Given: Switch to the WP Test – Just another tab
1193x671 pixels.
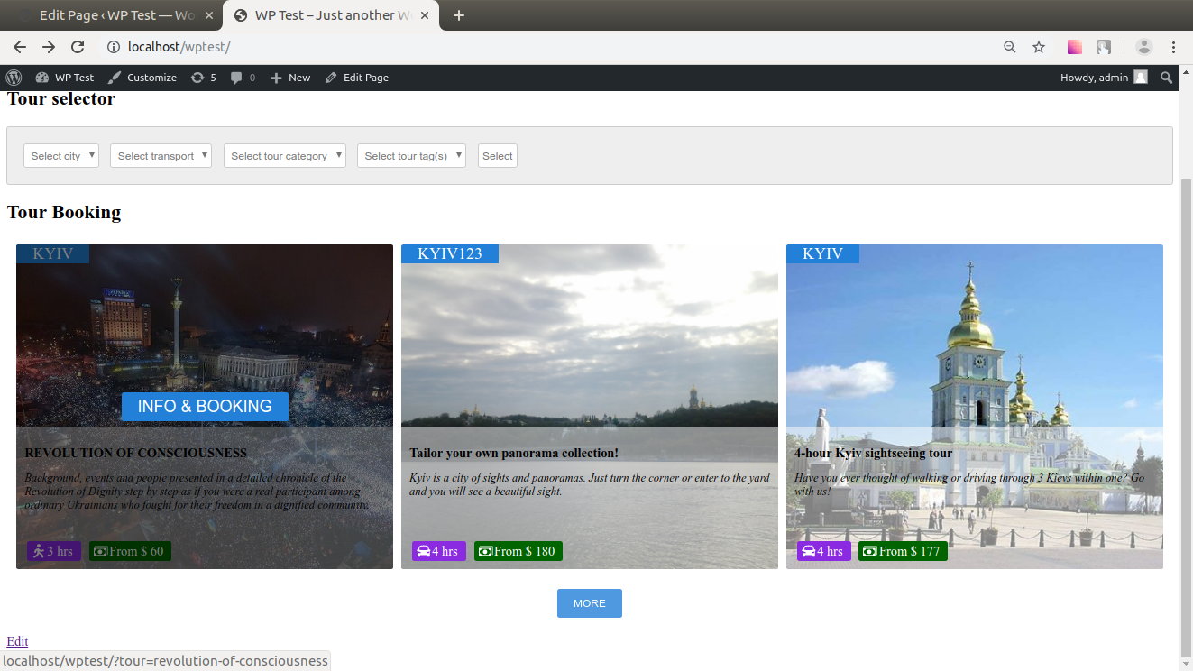Looking at the screenshot, I should (x=332, y=15).
